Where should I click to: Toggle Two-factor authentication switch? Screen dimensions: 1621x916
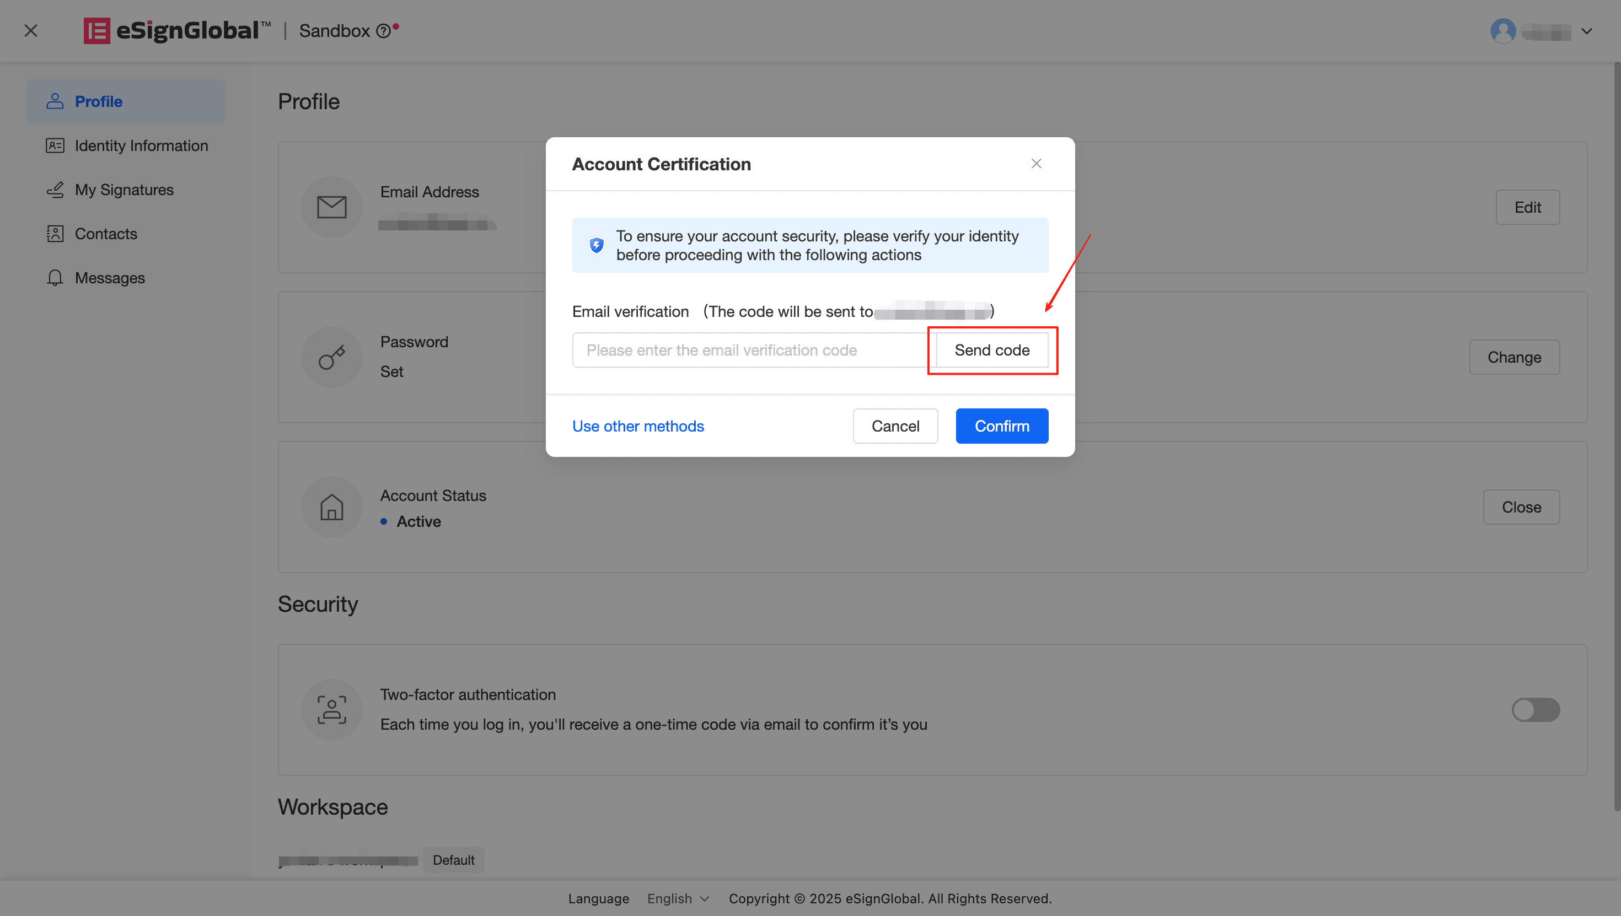(x=1535, y=710)
